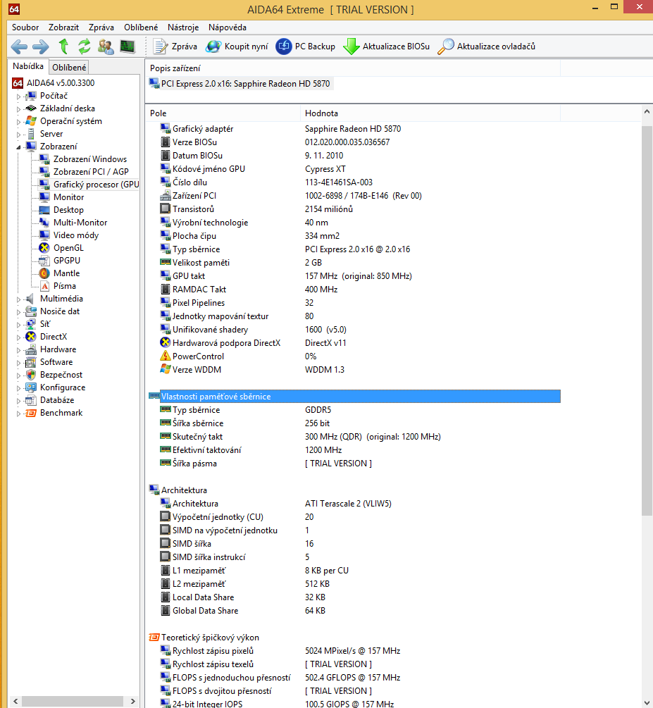Refresh using the green circular arrows icon
The height and width of the screenshot is (708, 653).
pos(85,46)
